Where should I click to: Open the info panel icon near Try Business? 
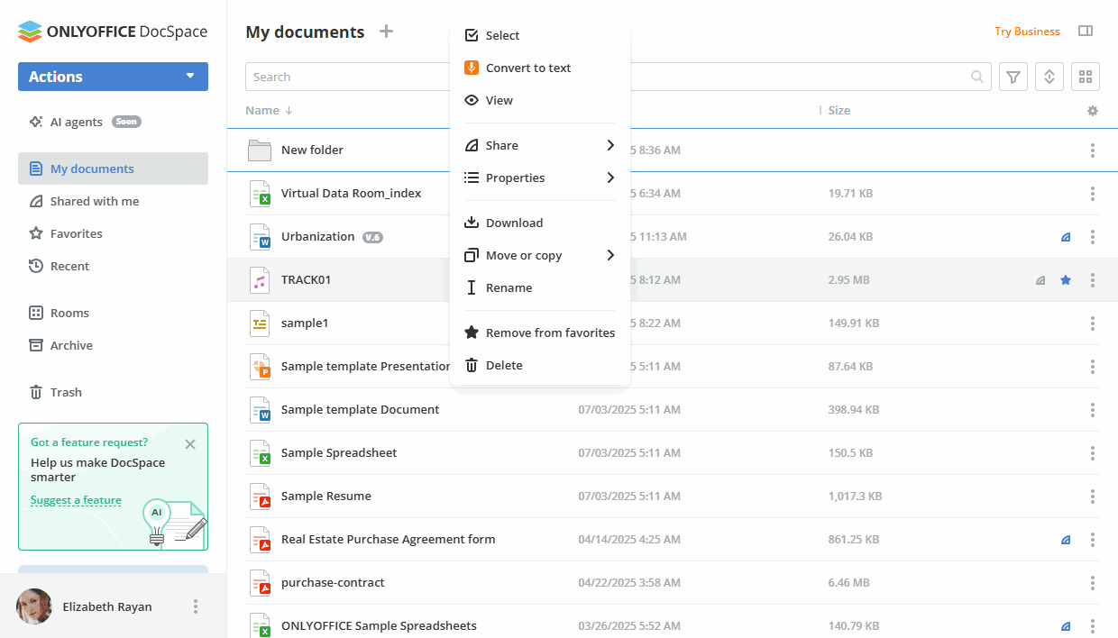coord(1086,32)
